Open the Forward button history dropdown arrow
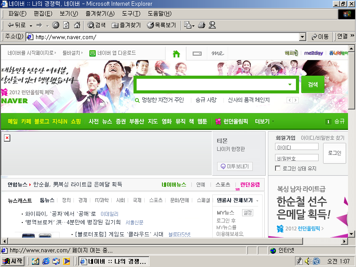 coord(48,26)
